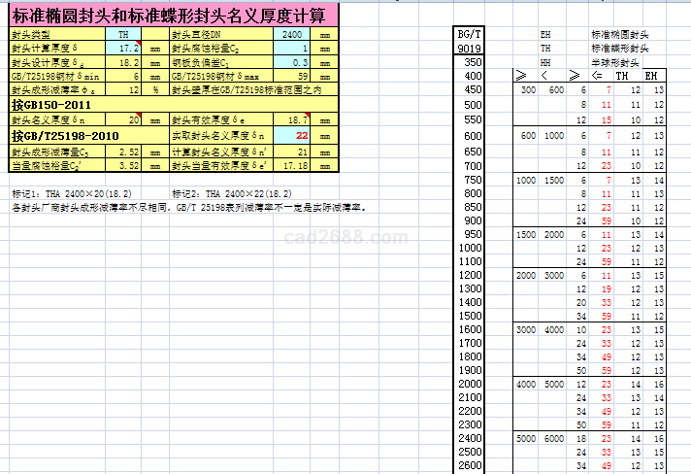The height and width of the screenshot is (474, 691).
Task: Select the 封头直径DN value cell
Action: pyautogui.click(x=290, y=34)
